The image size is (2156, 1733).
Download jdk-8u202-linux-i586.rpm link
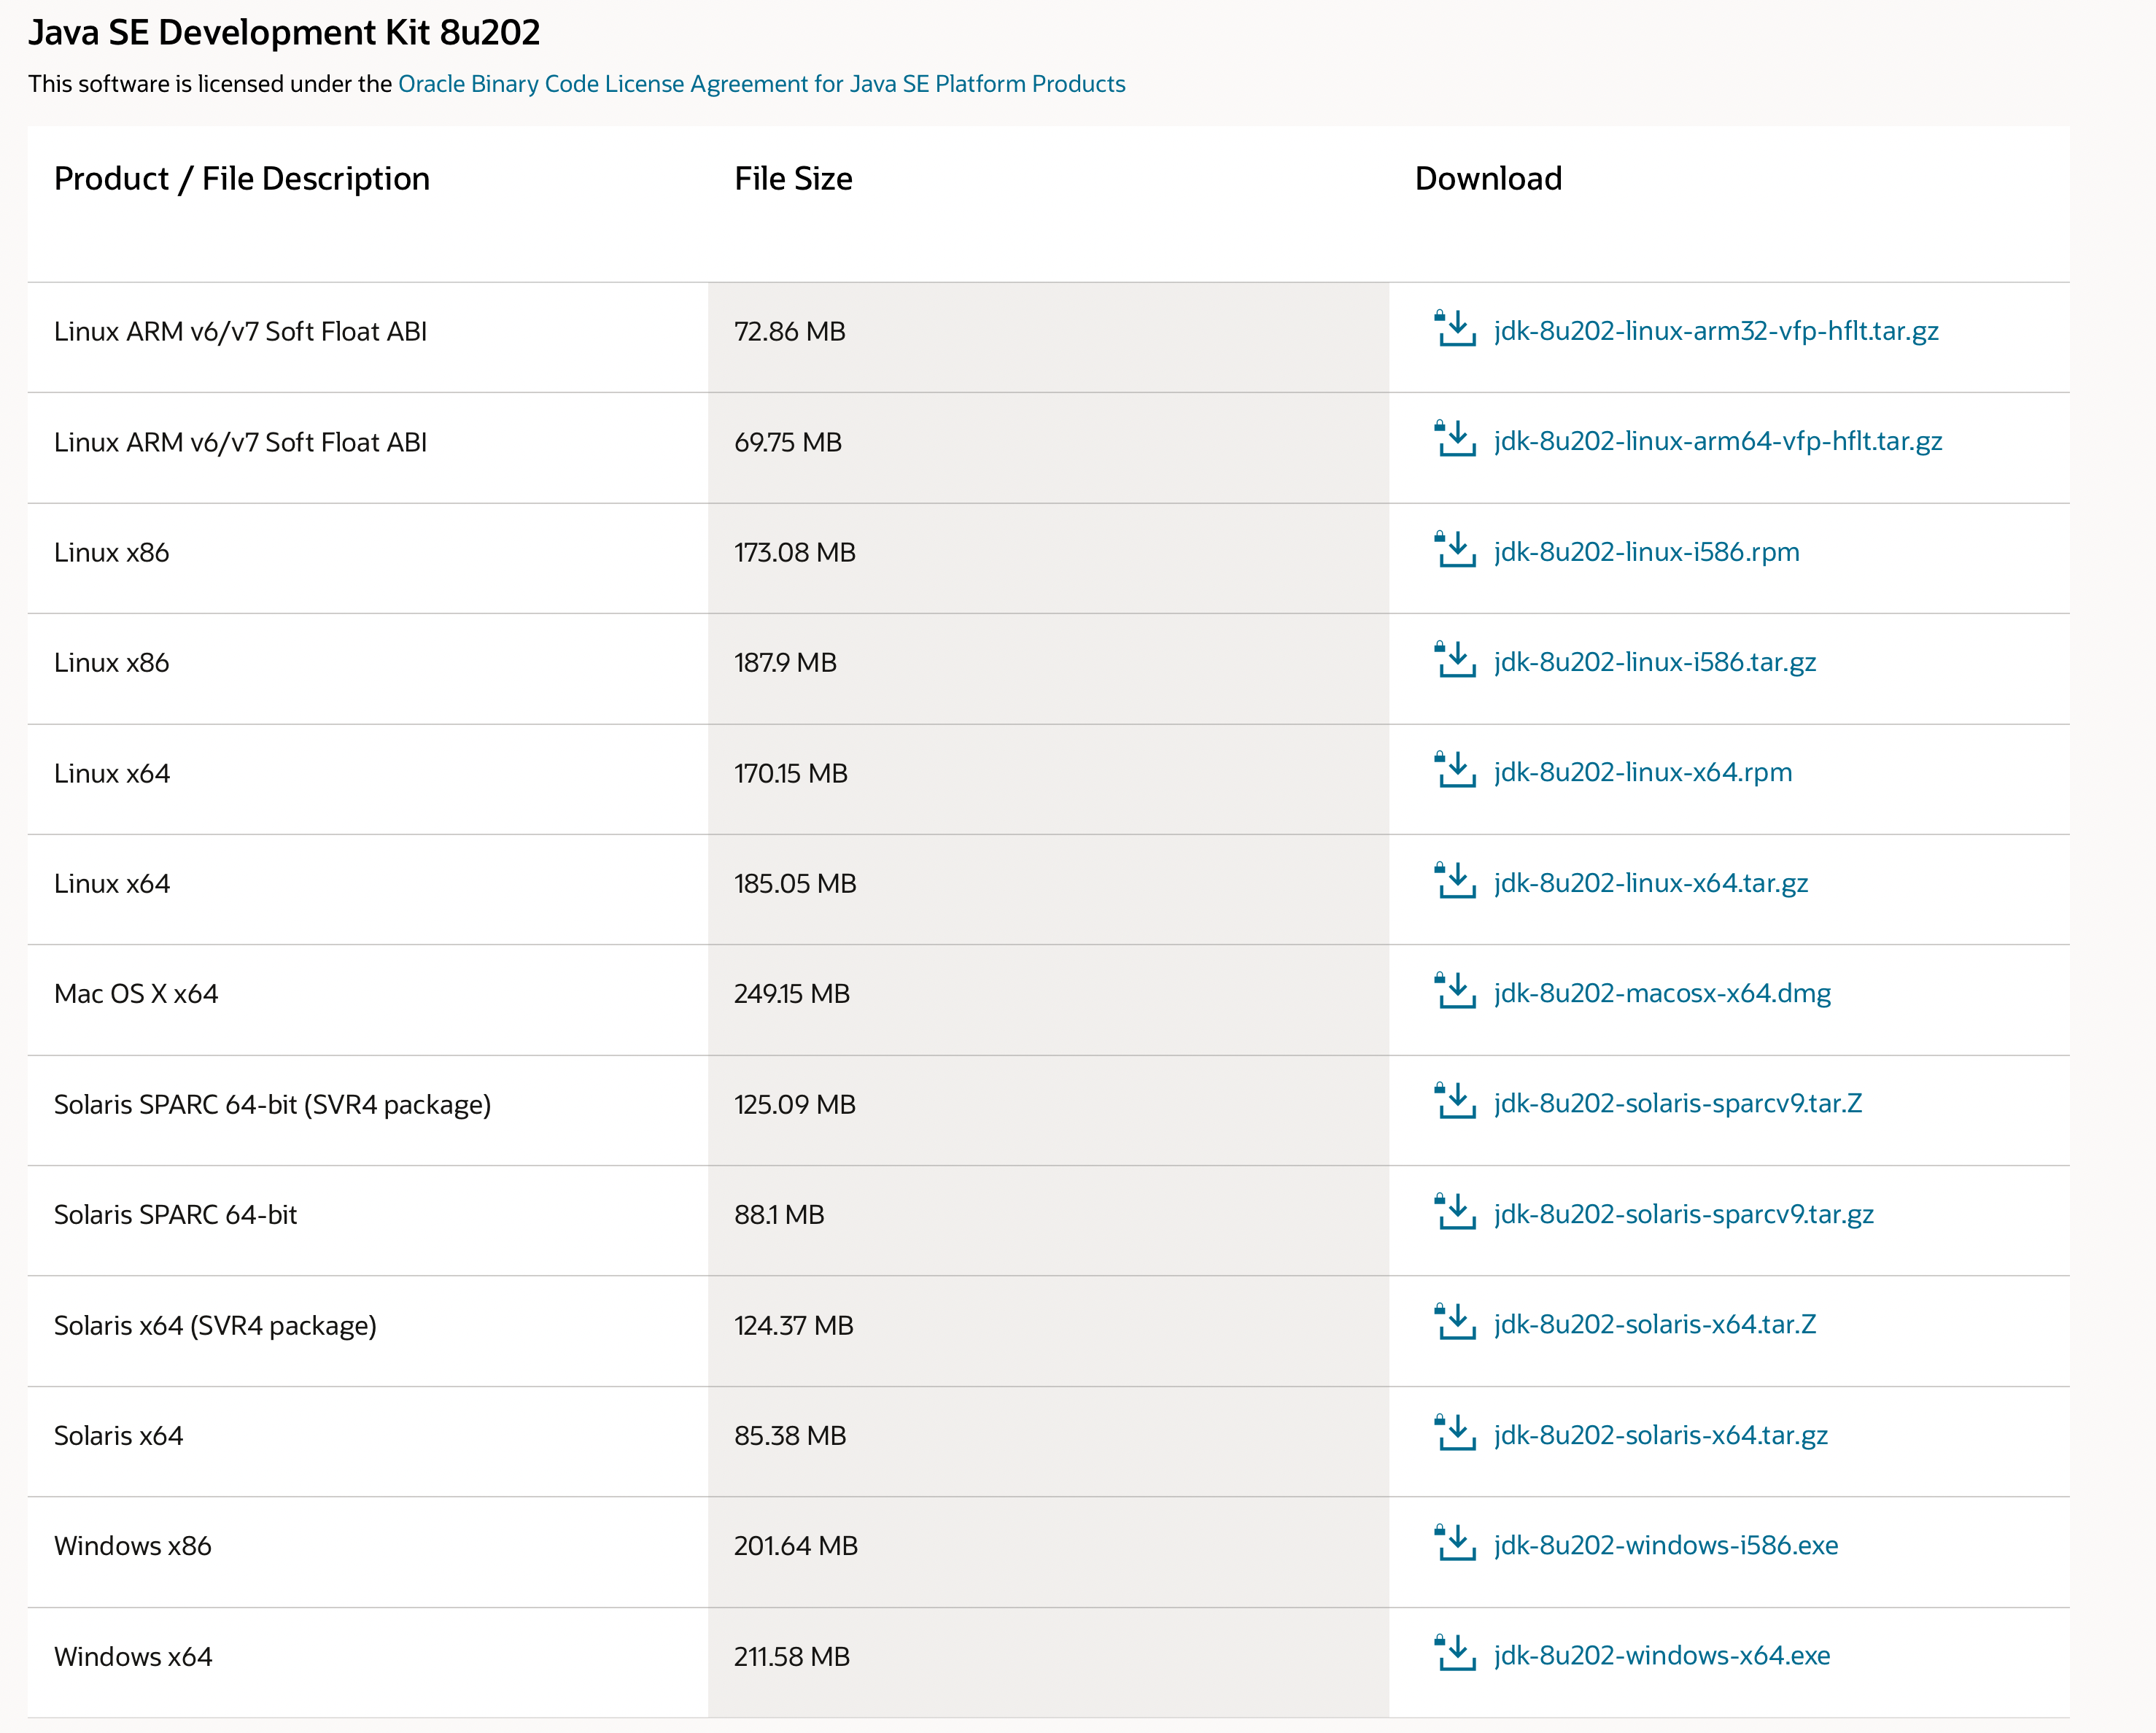1647,552
